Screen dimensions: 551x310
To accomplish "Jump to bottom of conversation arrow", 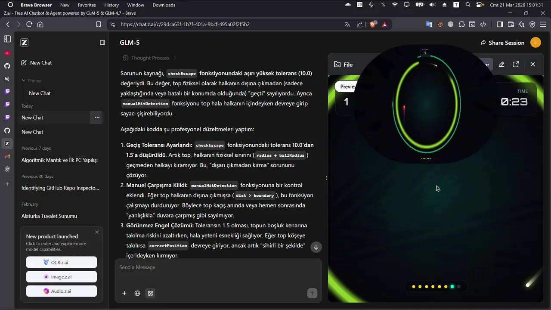I will [316, 247].
